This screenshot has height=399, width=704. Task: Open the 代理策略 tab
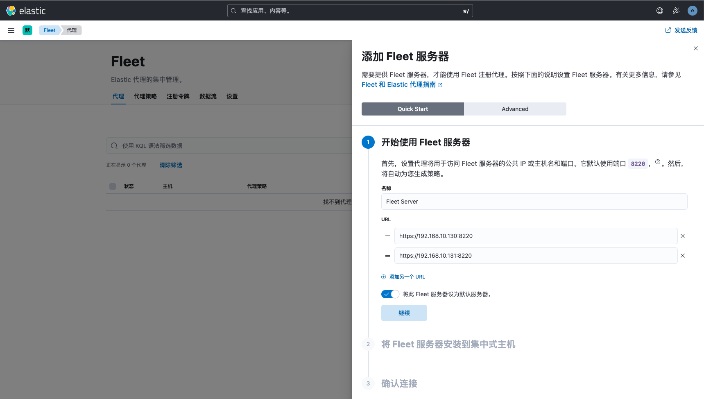(x=145, y=96)
